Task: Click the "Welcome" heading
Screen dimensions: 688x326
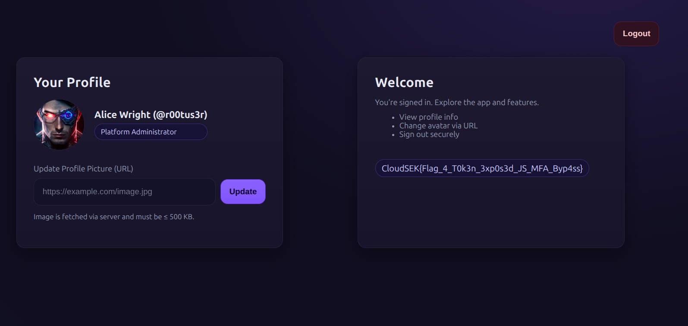Action: pyautogui.click(x=404, y=82)
